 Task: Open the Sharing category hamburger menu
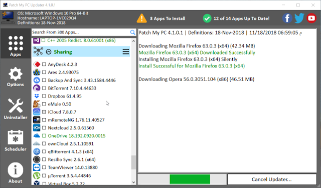[126, 51]
